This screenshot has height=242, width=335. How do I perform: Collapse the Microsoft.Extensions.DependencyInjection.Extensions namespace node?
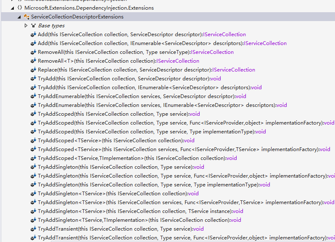12,8
